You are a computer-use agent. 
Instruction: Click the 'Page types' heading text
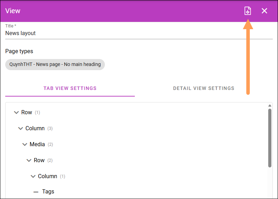click(x=19, y=51)
